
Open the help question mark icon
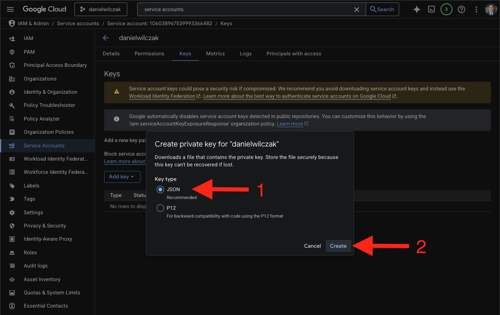pos(462,9)
